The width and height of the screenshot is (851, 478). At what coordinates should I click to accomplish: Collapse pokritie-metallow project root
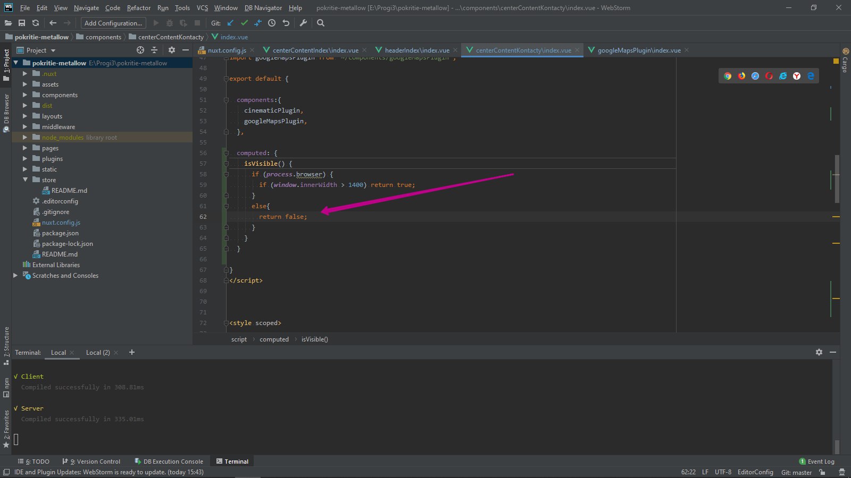pyautogui.click(x=15, y=63)
